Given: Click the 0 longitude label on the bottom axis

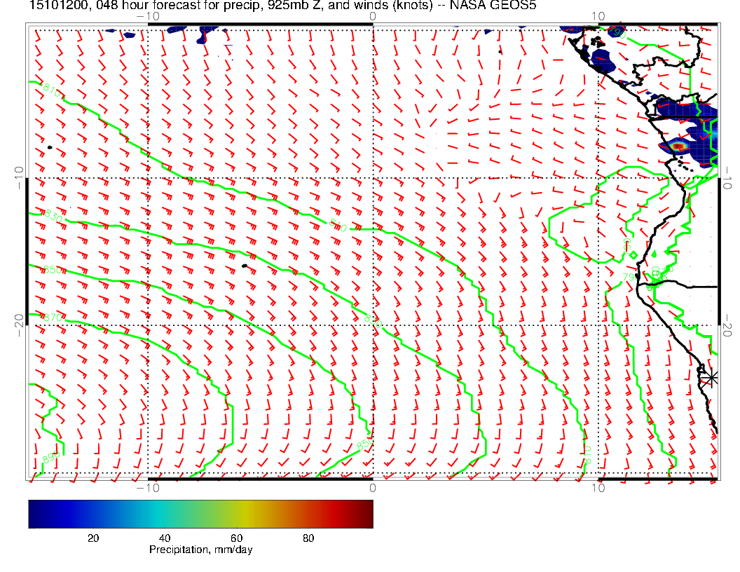Looking at the screenshot, I should pos(372,486).
